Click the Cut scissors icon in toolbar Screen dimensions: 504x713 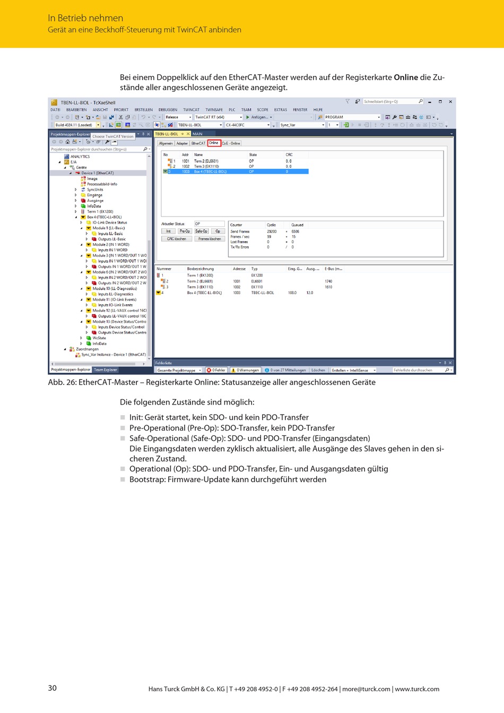click(x=120, y=117)
